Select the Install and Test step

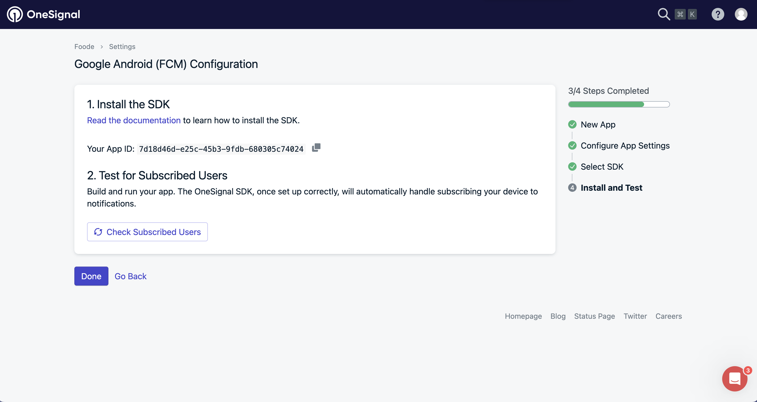[x=611, y=188]
